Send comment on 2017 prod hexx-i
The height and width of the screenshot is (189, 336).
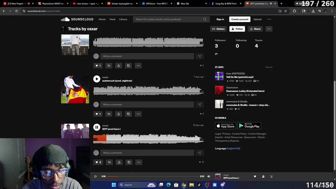click(x=199, y=153)
